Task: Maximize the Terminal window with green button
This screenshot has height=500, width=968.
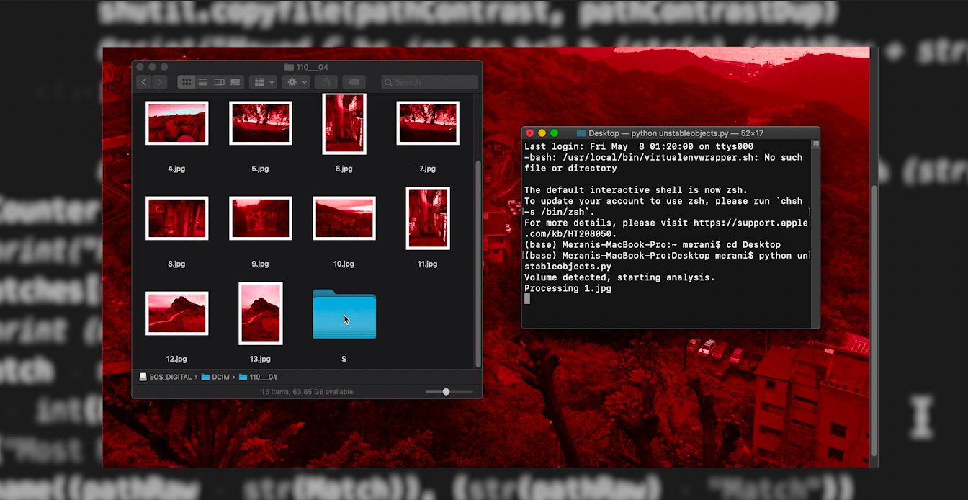Action: [x=554, y=133]
